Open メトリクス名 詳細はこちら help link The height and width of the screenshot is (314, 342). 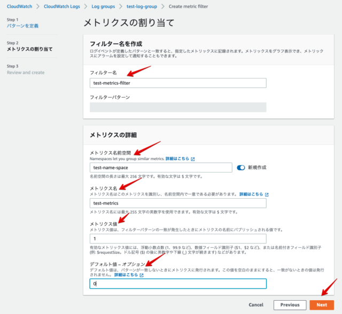point(251,194)
